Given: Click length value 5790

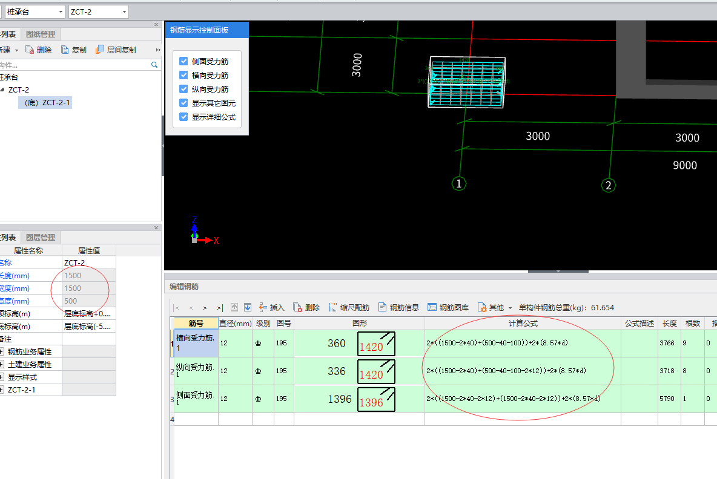Looking at the screenshot, I should (667, 399).
